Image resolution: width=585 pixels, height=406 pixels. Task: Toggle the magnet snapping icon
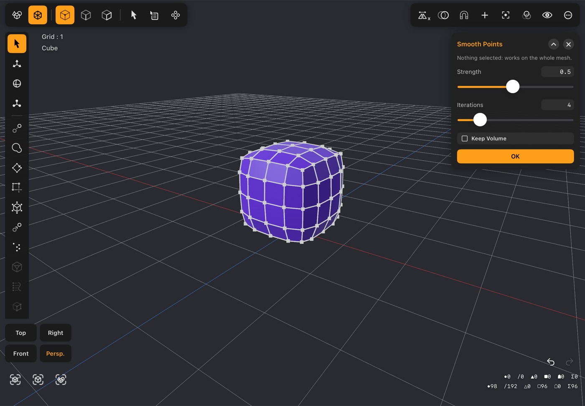pyautogui.click(x=464, y=15)
